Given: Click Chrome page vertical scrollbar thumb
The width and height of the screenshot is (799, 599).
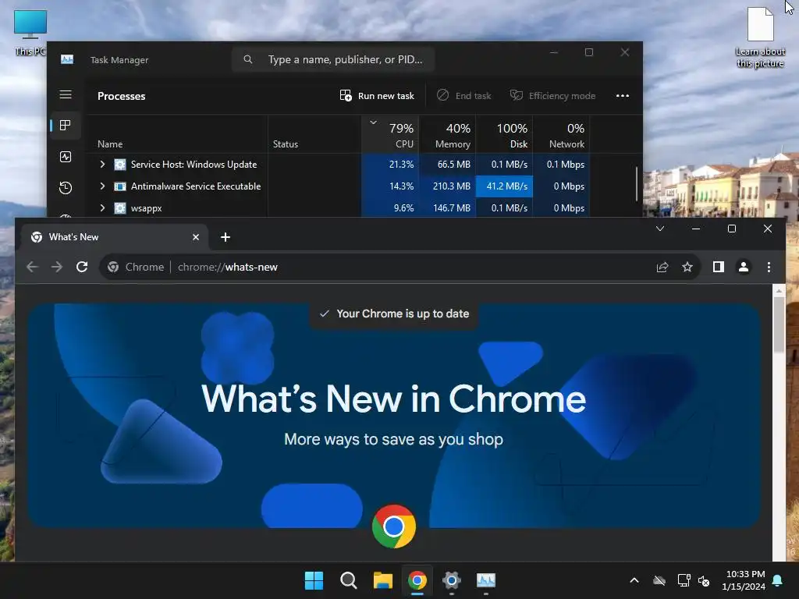Looking at the screenshot, I should click(779, 325).
